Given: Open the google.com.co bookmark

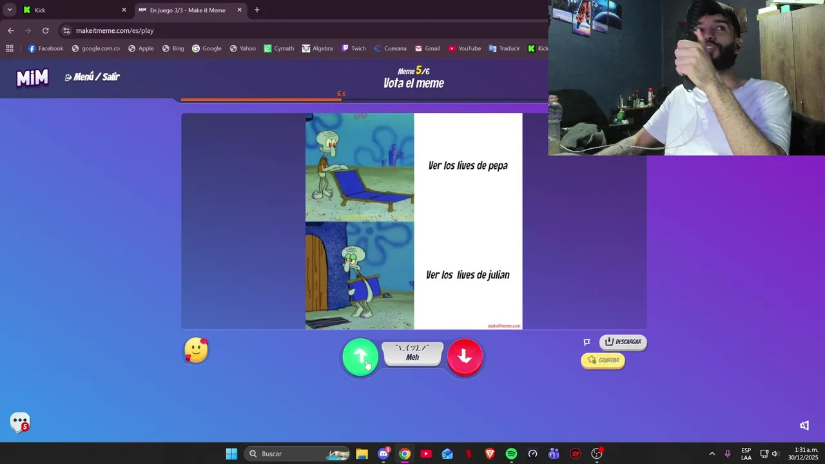Looking at the screenshot, I should (x=95, y=48).
